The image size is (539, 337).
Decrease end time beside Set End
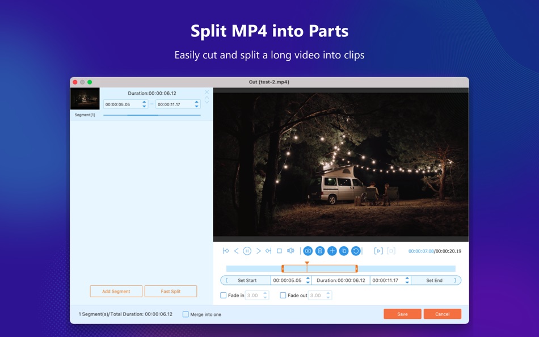point(407,283)
